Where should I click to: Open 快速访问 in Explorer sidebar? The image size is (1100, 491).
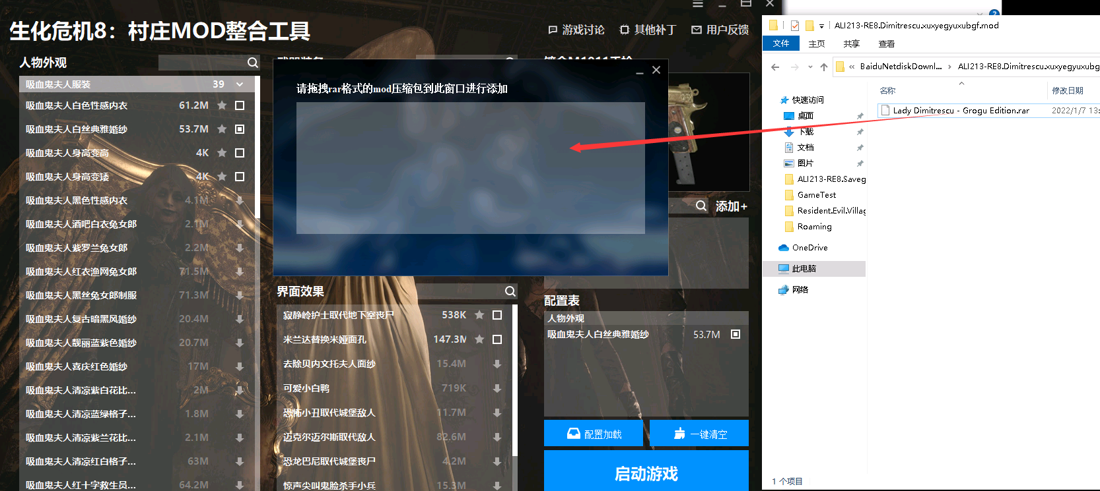pos(808,100)
